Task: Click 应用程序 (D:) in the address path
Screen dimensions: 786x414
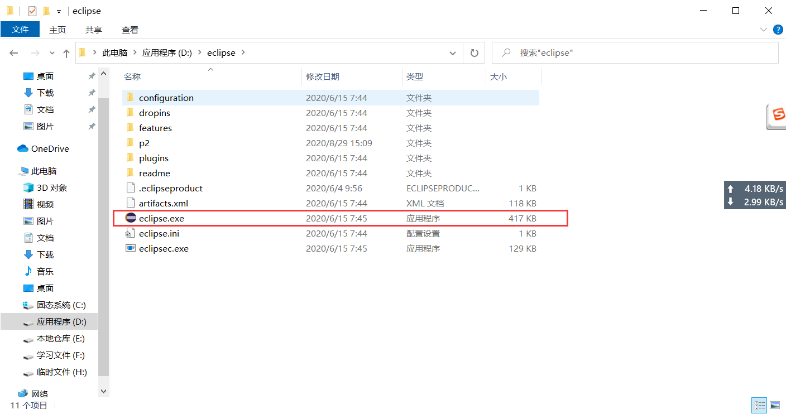Action: coord(167,53)
